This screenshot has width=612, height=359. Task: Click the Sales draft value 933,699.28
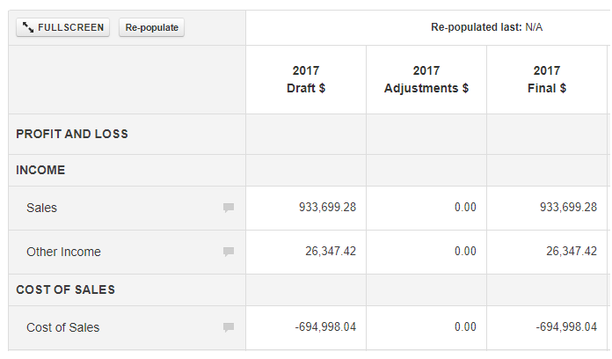pos(327,208)
